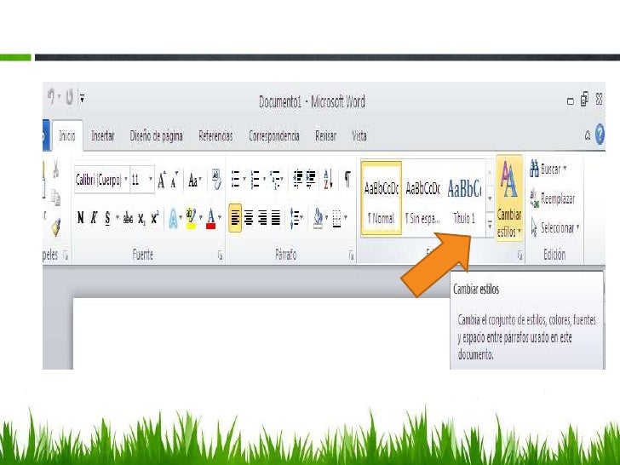Select center alignment

pyautogui.click(x=249, y=218)
